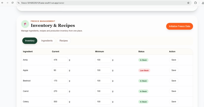Save the Carrot row
The image size is (204, 107).
pos(174,91)
